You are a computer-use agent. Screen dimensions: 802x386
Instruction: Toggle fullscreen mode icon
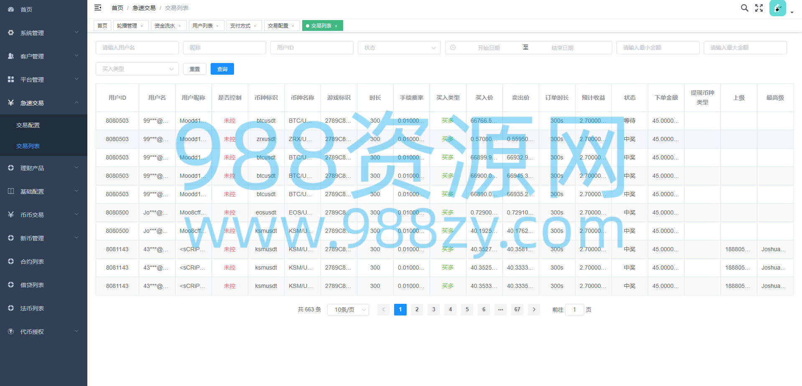[x=759, y=8]
